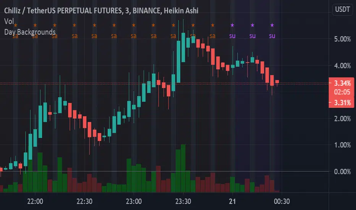
Task: Click the last purple star marker
Action: 272,25
